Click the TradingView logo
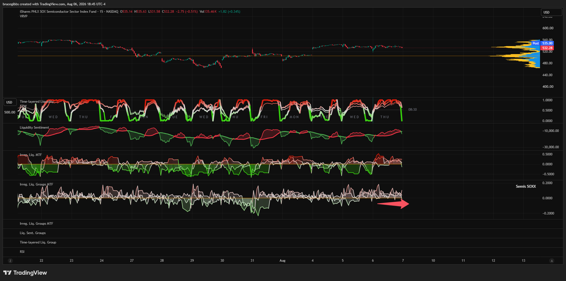The height and width of the screenshot is (281, 566). (25, 273)
